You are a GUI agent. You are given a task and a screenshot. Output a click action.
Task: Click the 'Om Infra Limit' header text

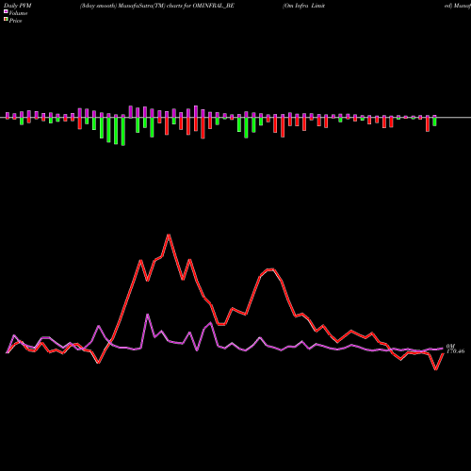[x=303, y=6]
